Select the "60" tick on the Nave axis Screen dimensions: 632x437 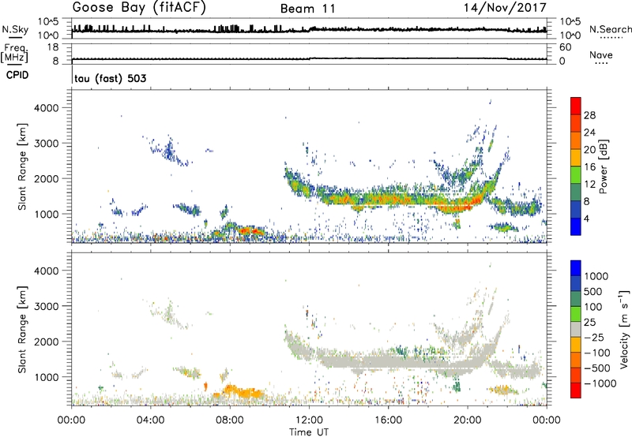[565, 47]
